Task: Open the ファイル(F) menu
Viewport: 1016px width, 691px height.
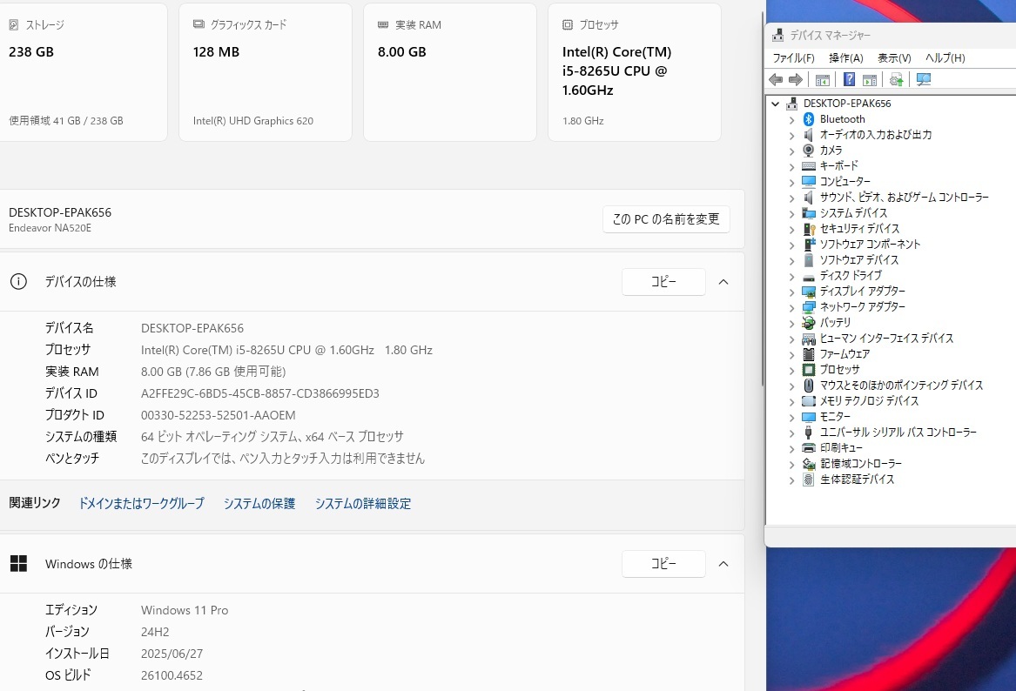Action: tap(793, 57)
